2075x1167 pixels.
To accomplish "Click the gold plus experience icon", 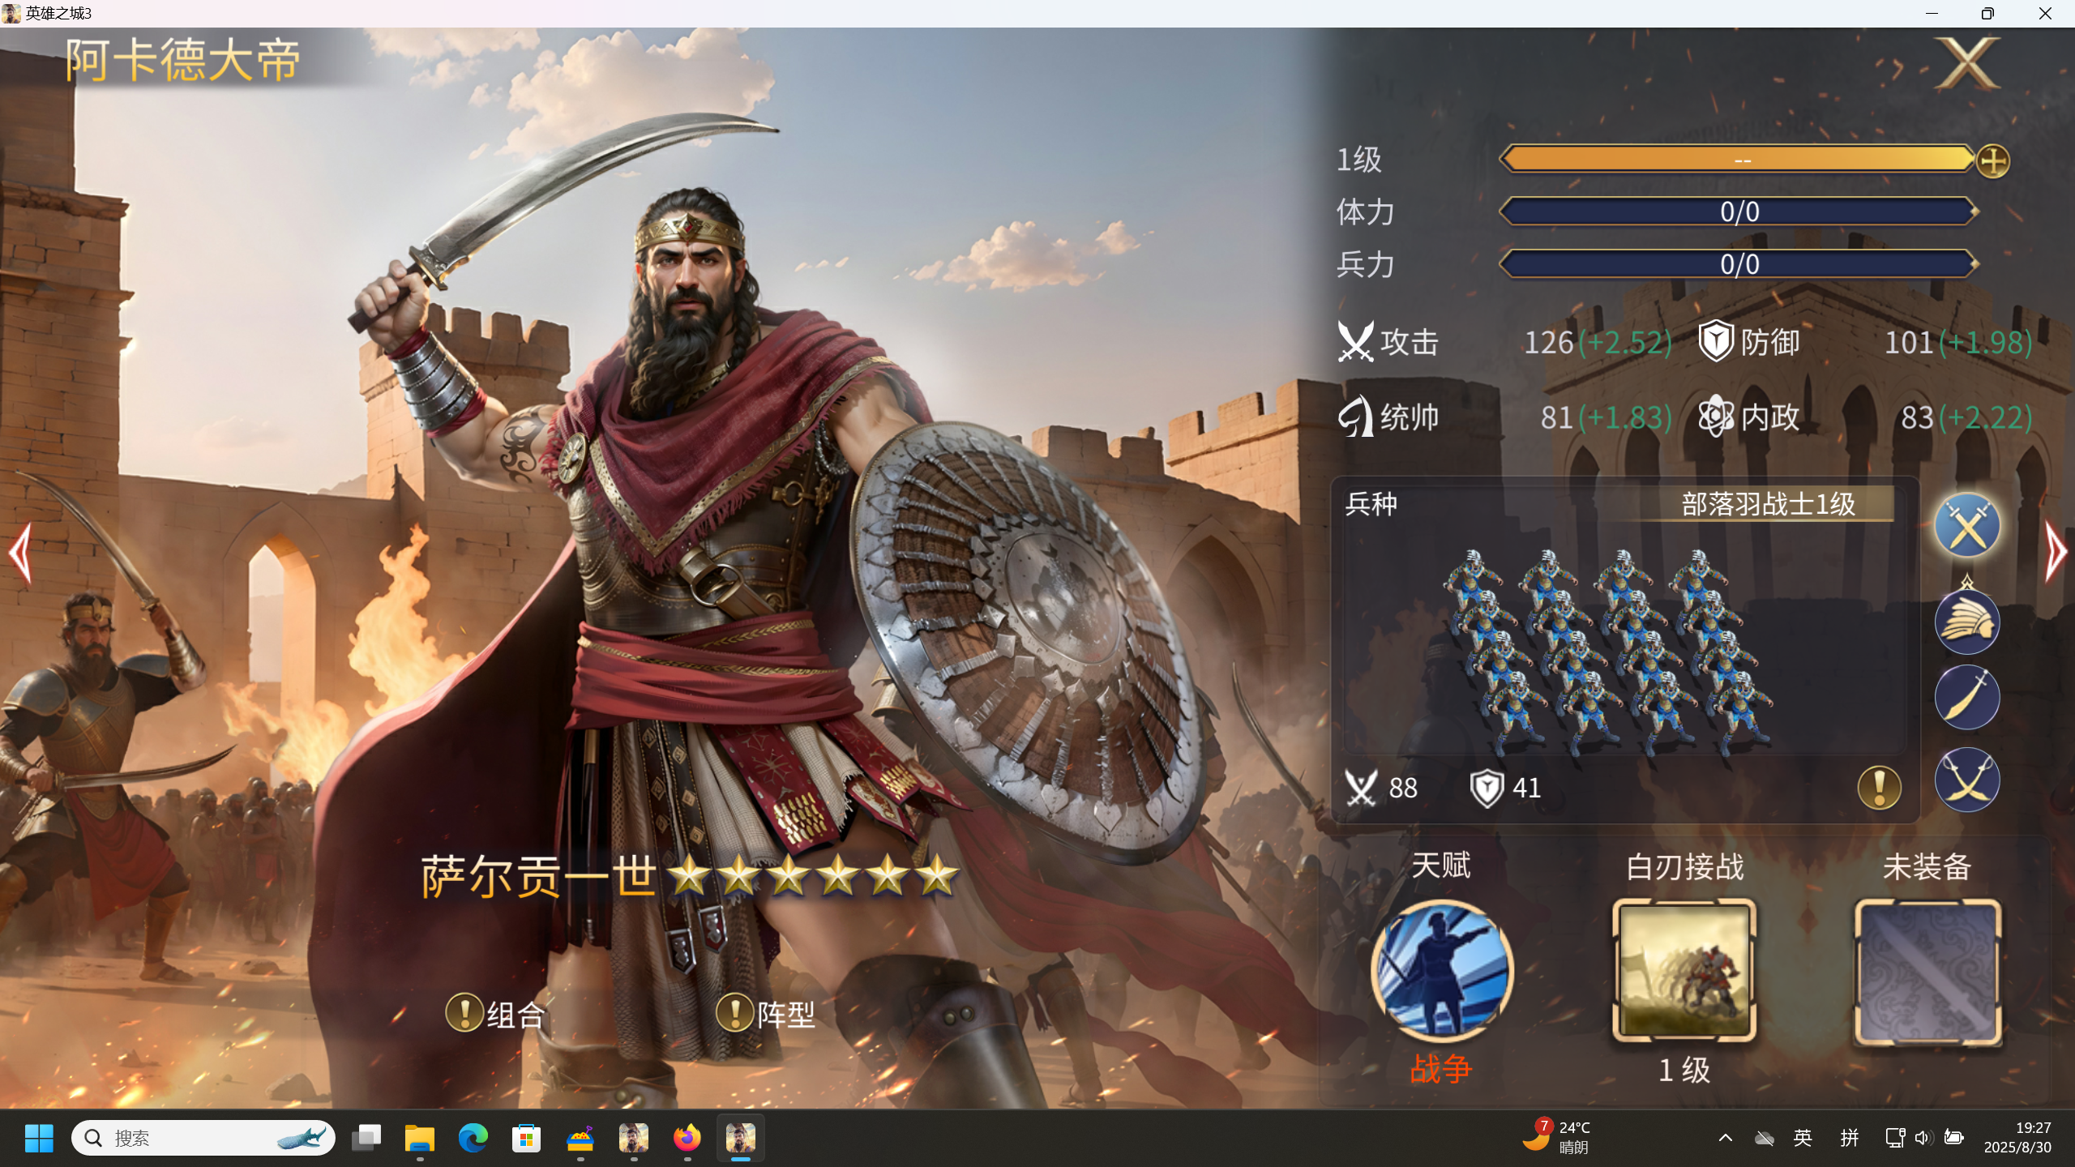I will coord(1993,160).
